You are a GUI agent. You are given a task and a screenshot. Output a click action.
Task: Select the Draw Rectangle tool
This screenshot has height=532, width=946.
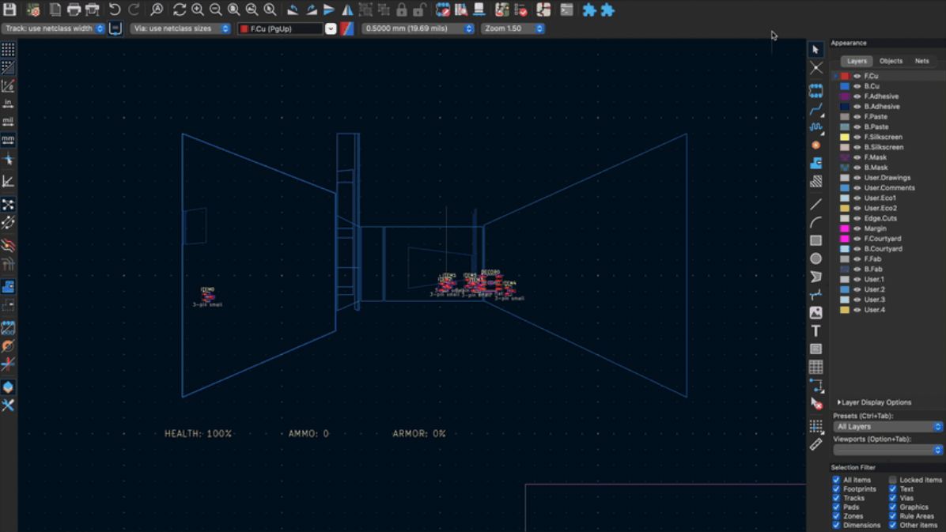(816, 240)
